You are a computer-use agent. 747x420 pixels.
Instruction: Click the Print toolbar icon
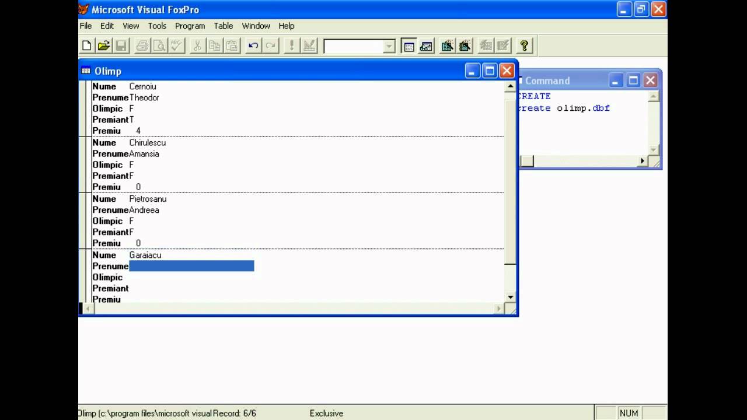[142, 46]
